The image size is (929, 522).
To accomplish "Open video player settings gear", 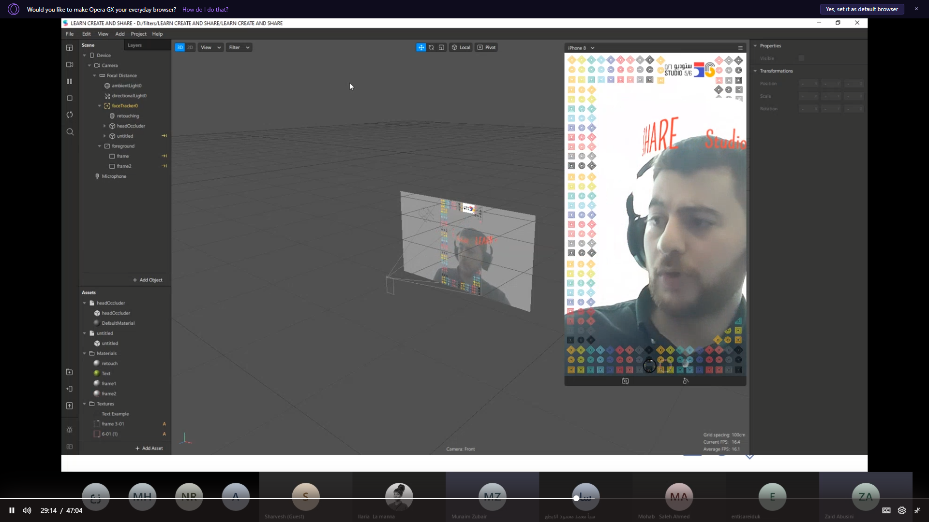I will (x=902, y=510).
